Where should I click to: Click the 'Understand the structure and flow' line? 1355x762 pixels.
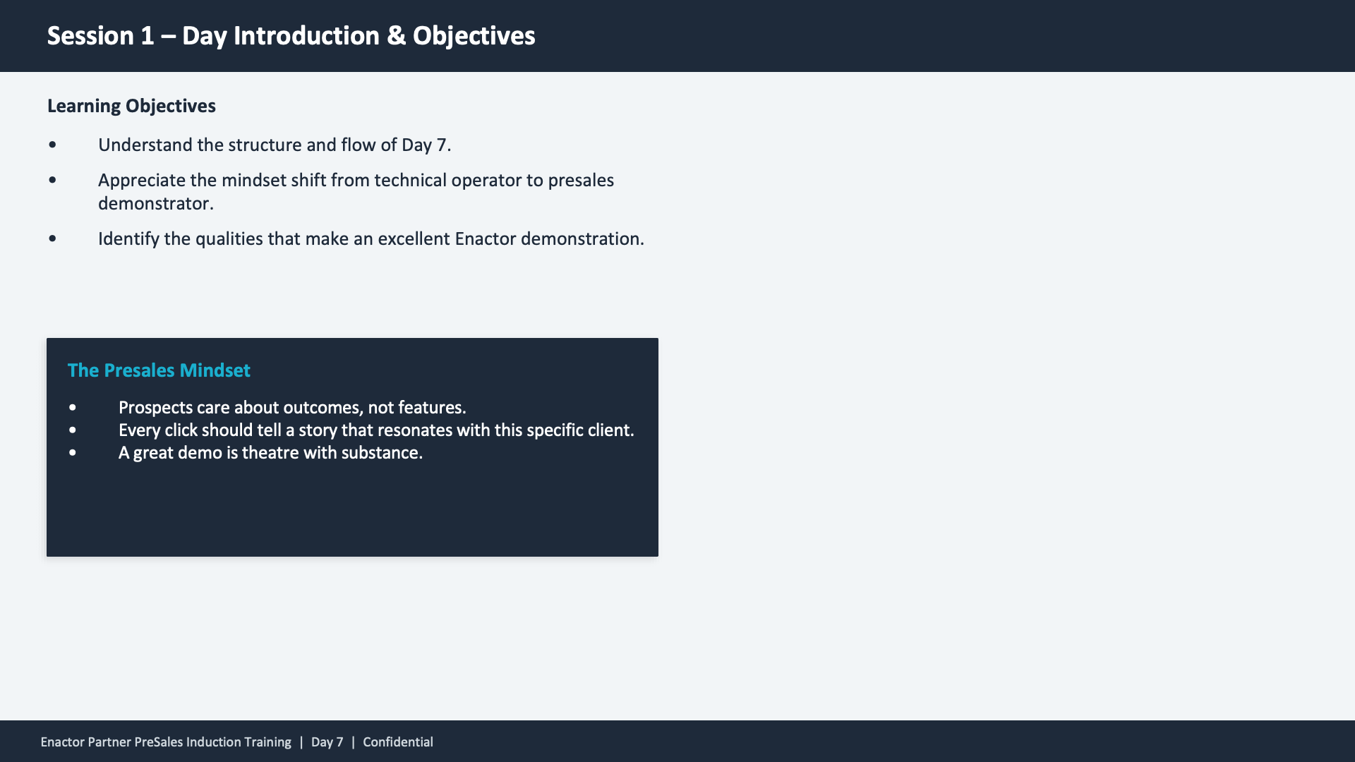click(x=275, y=145)
